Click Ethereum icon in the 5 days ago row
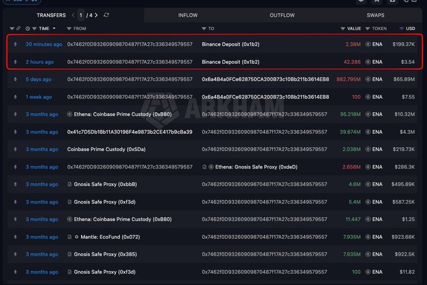Viewport: 427px width, 285px height. pos(16,80)
